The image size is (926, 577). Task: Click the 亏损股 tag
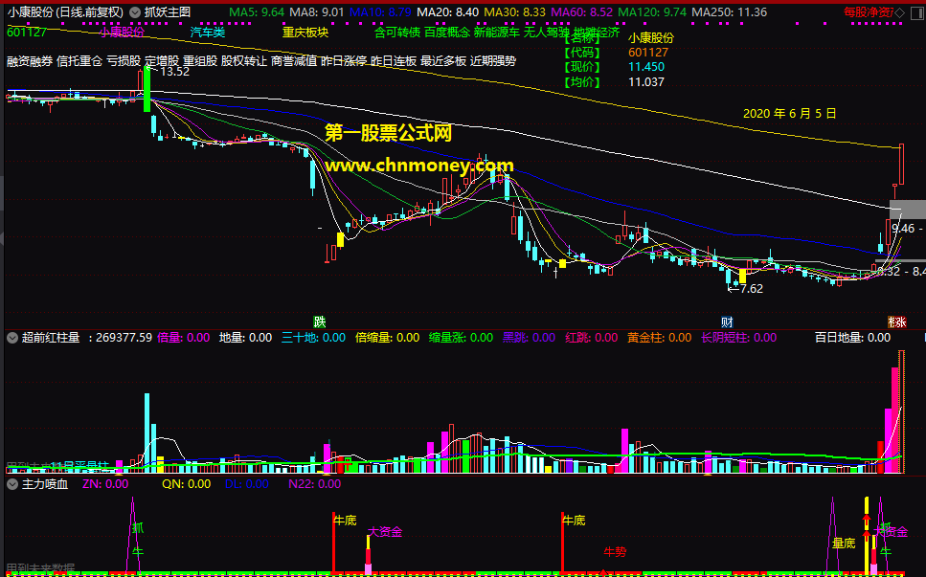pyautogui.click(x=124, y=61)
